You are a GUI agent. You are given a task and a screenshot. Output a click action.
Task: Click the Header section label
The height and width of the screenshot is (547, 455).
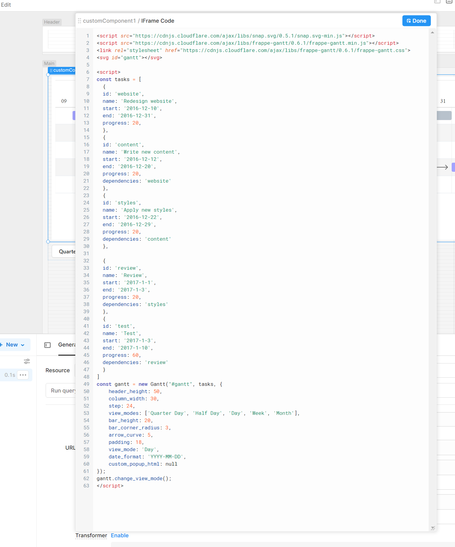point(52,22)
